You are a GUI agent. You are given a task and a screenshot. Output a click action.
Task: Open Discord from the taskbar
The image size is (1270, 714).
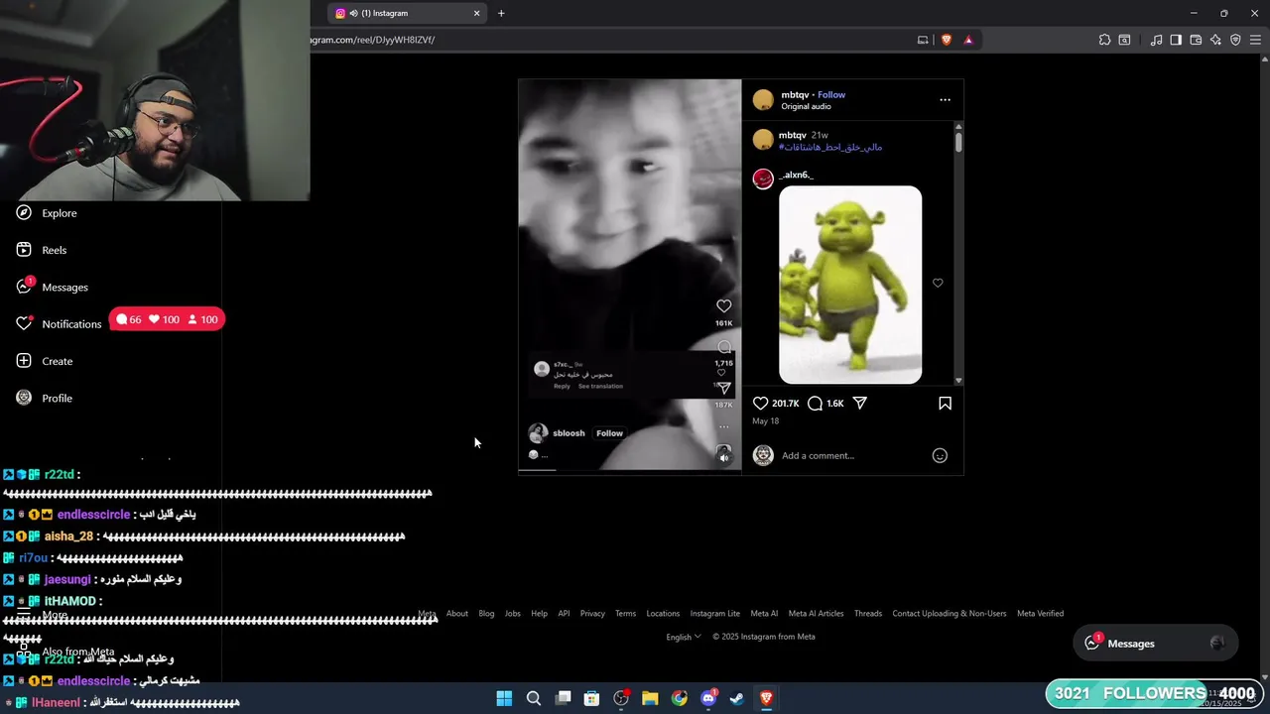[x=708, y=698]
